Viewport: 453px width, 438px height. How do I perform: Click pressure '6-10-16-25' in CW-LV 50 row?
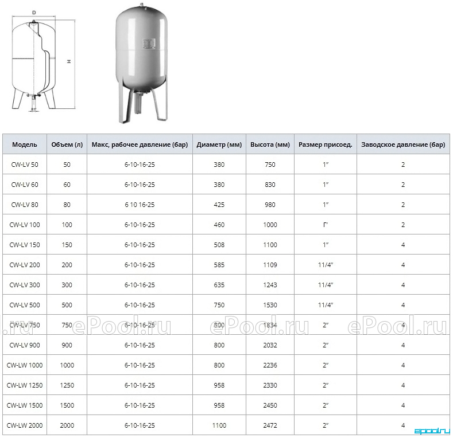click(x=140, y=165)
